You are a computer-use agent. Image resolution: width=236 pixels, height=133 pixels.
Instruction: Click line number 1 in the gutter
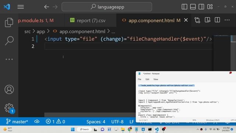(x=33, y=39)
